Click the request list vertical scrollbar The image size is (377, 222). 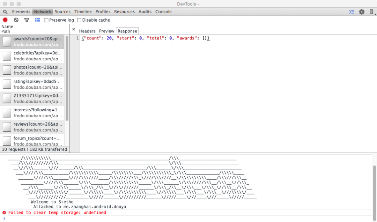click(x=67, y=78)
